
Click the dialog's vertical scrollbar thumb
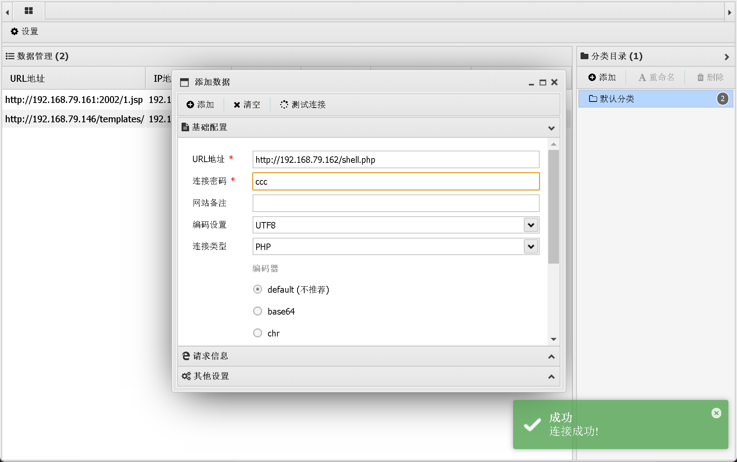[554, 206]
